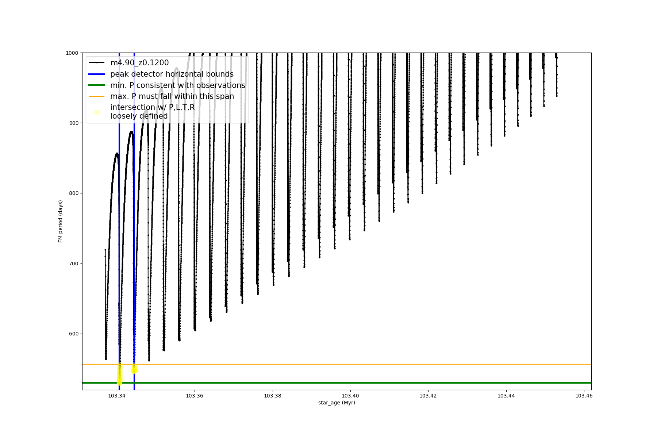Click the pale yellow circle legend marker
The height and width of the screenshot is (438, 657).
click(97, 112)
